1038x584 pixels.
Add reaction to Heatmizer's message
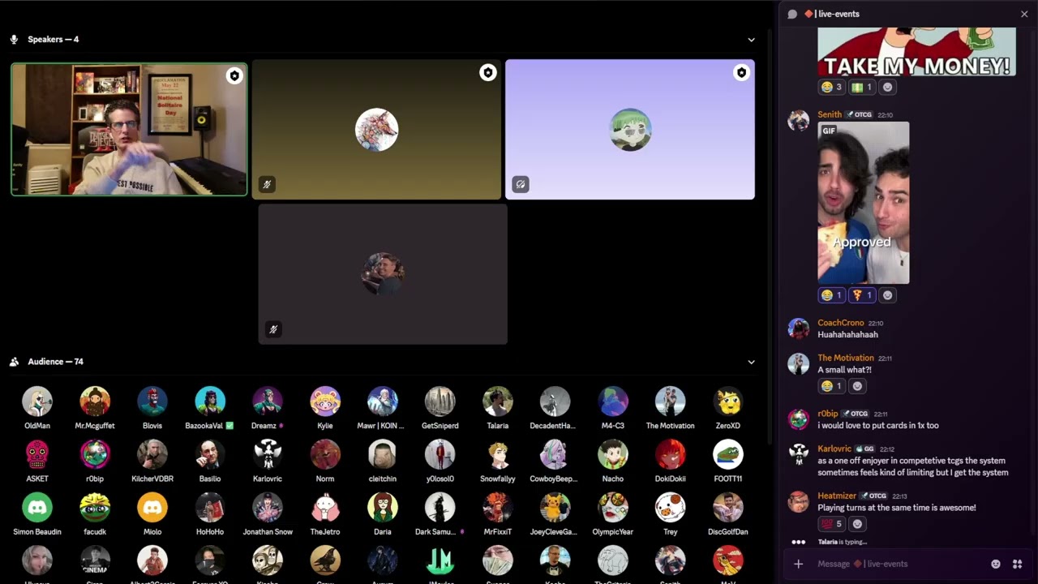pyautogui.click(x=857, y=524)
